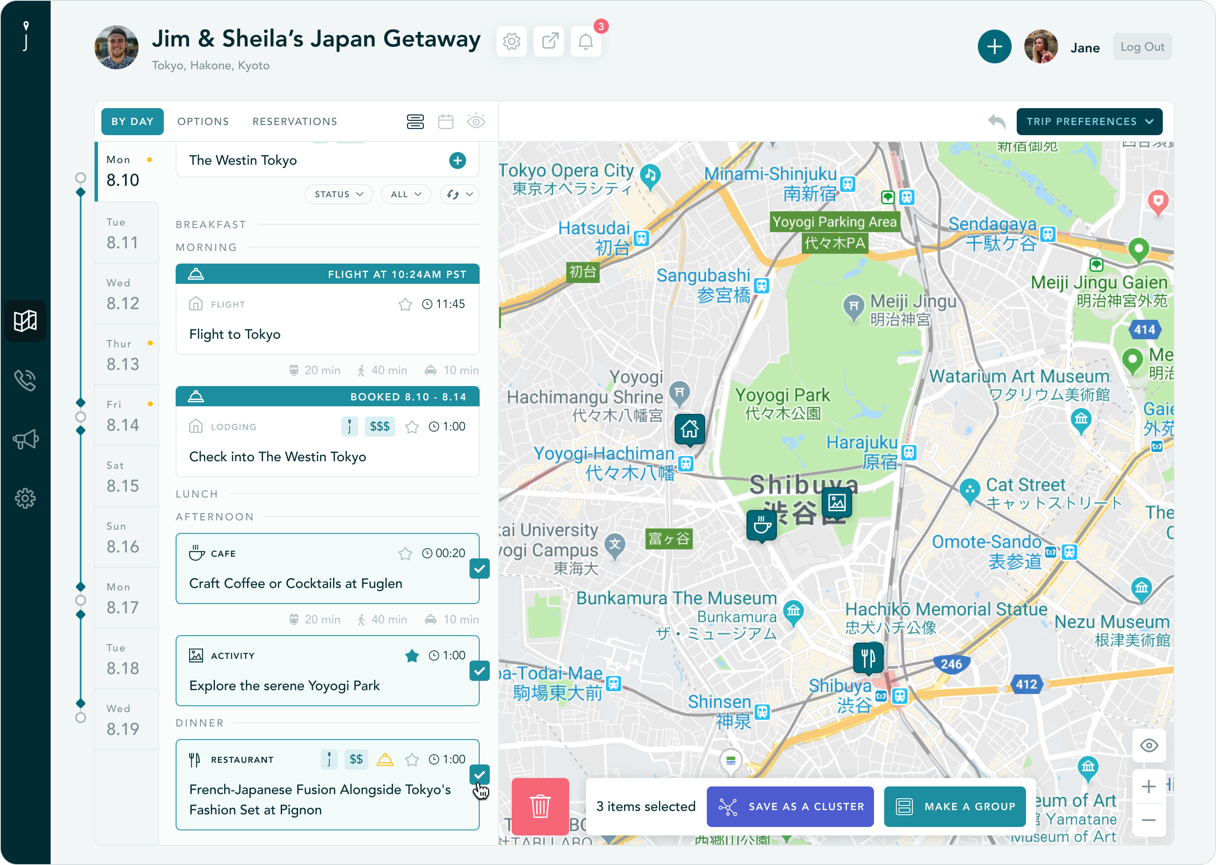1216x865 pixels.
Task: Open the megaphone announcements icon
Action: 25,439
